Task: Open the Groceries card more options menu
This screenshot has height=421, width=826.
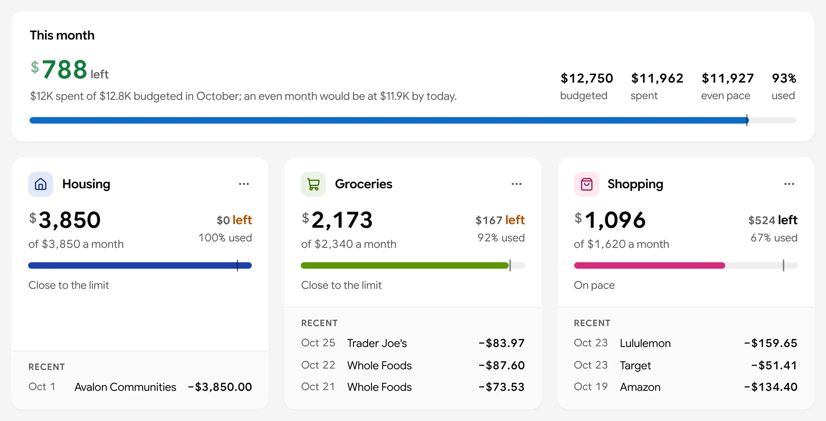Action: [517, 184]
